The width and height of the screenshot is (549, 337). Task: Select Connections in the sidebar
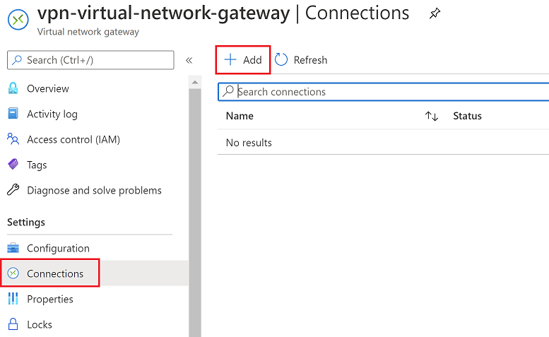coord(95,273)
